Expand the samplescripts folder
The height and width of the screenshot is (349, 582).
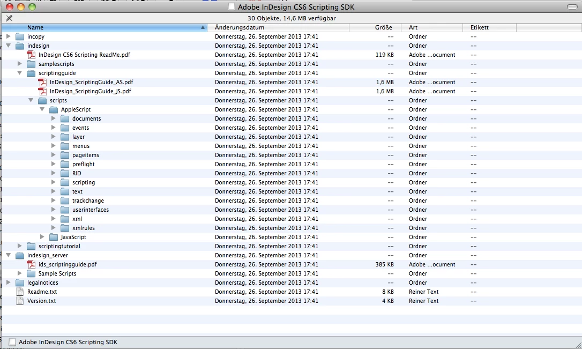coord(20,64)
